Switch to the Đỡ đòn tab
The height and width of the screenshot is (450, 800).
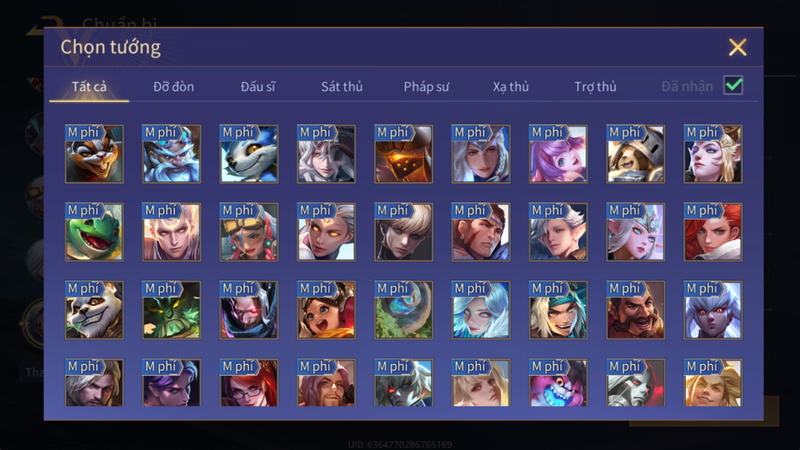click(173, 87)
